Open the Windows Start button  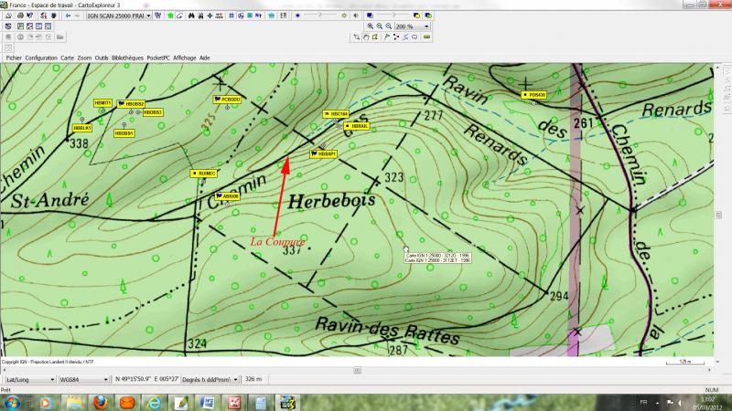click(x=12, y=403)
